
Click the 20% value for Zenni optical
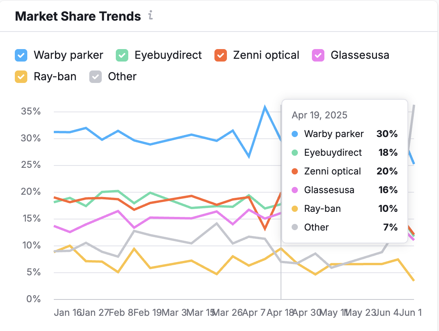(387, 171)
